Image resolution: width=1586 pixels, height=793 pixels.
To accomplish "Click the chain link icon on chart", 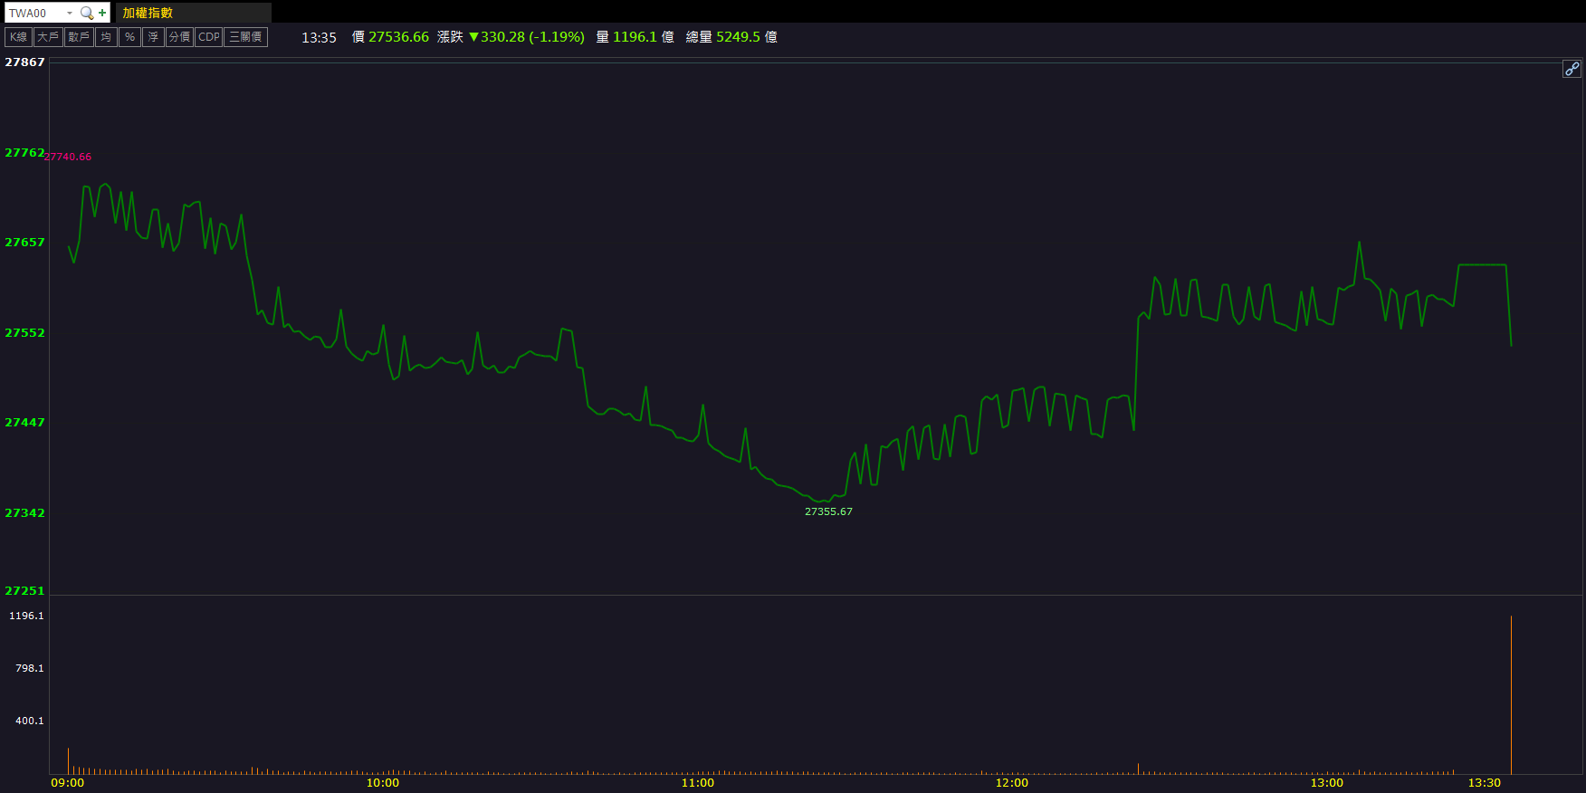I will (1572, 69).
